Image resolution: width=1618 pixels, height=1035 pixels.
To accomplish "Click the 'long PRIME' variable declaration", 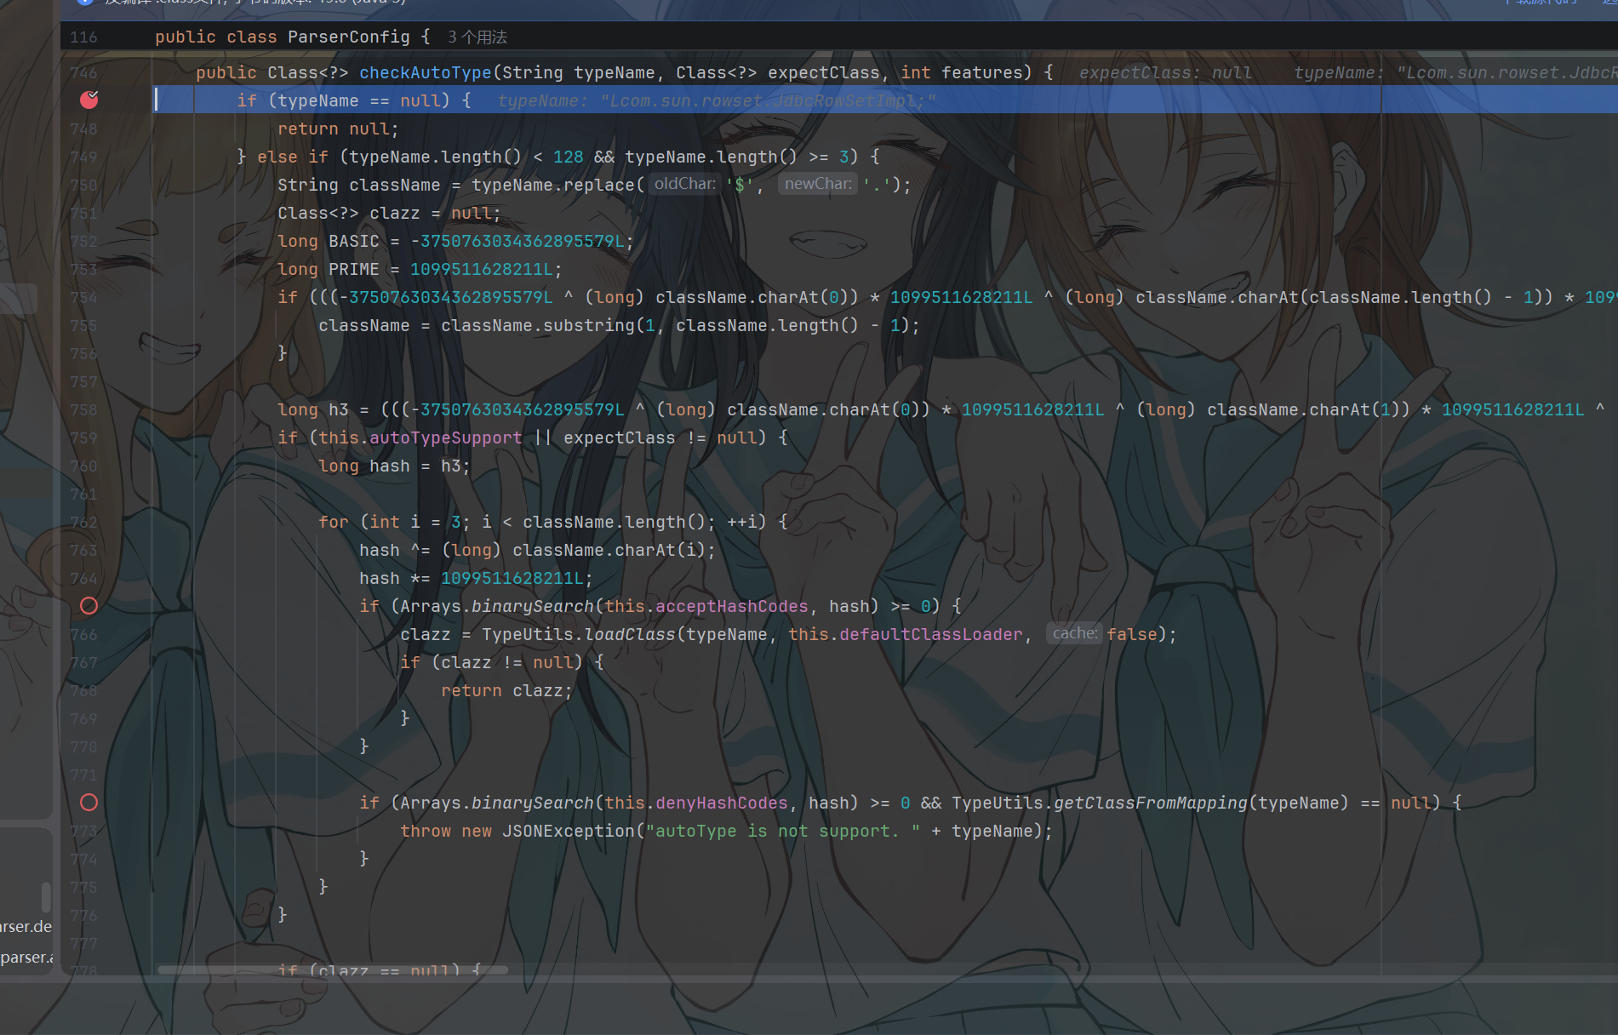I will 329,269.
